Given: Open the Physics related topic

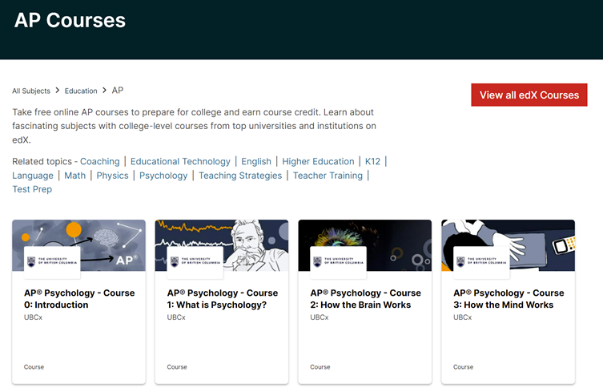Looking at the screenshot, I should 112,176.
